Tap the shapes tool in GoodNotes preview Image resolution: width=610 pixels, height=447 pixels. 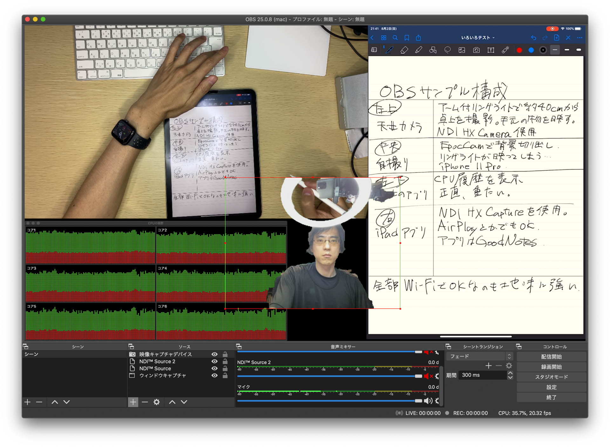click(x=433, y=50)
